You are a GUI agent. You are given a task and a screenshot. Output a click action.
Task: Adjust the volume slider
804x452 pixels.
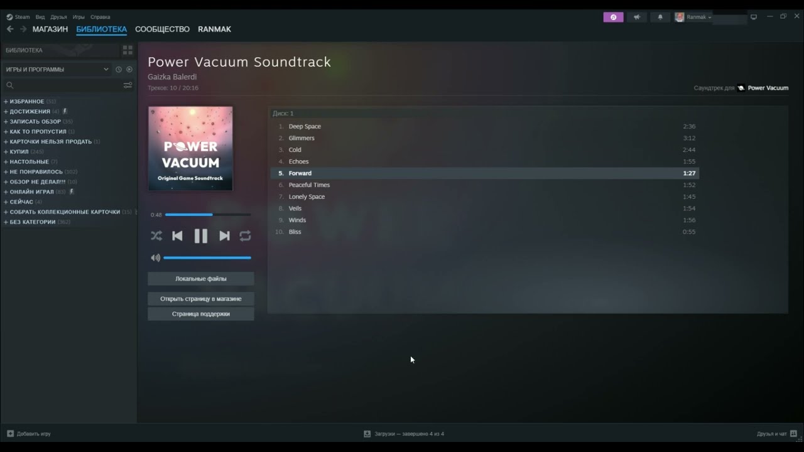click(207, 257)
